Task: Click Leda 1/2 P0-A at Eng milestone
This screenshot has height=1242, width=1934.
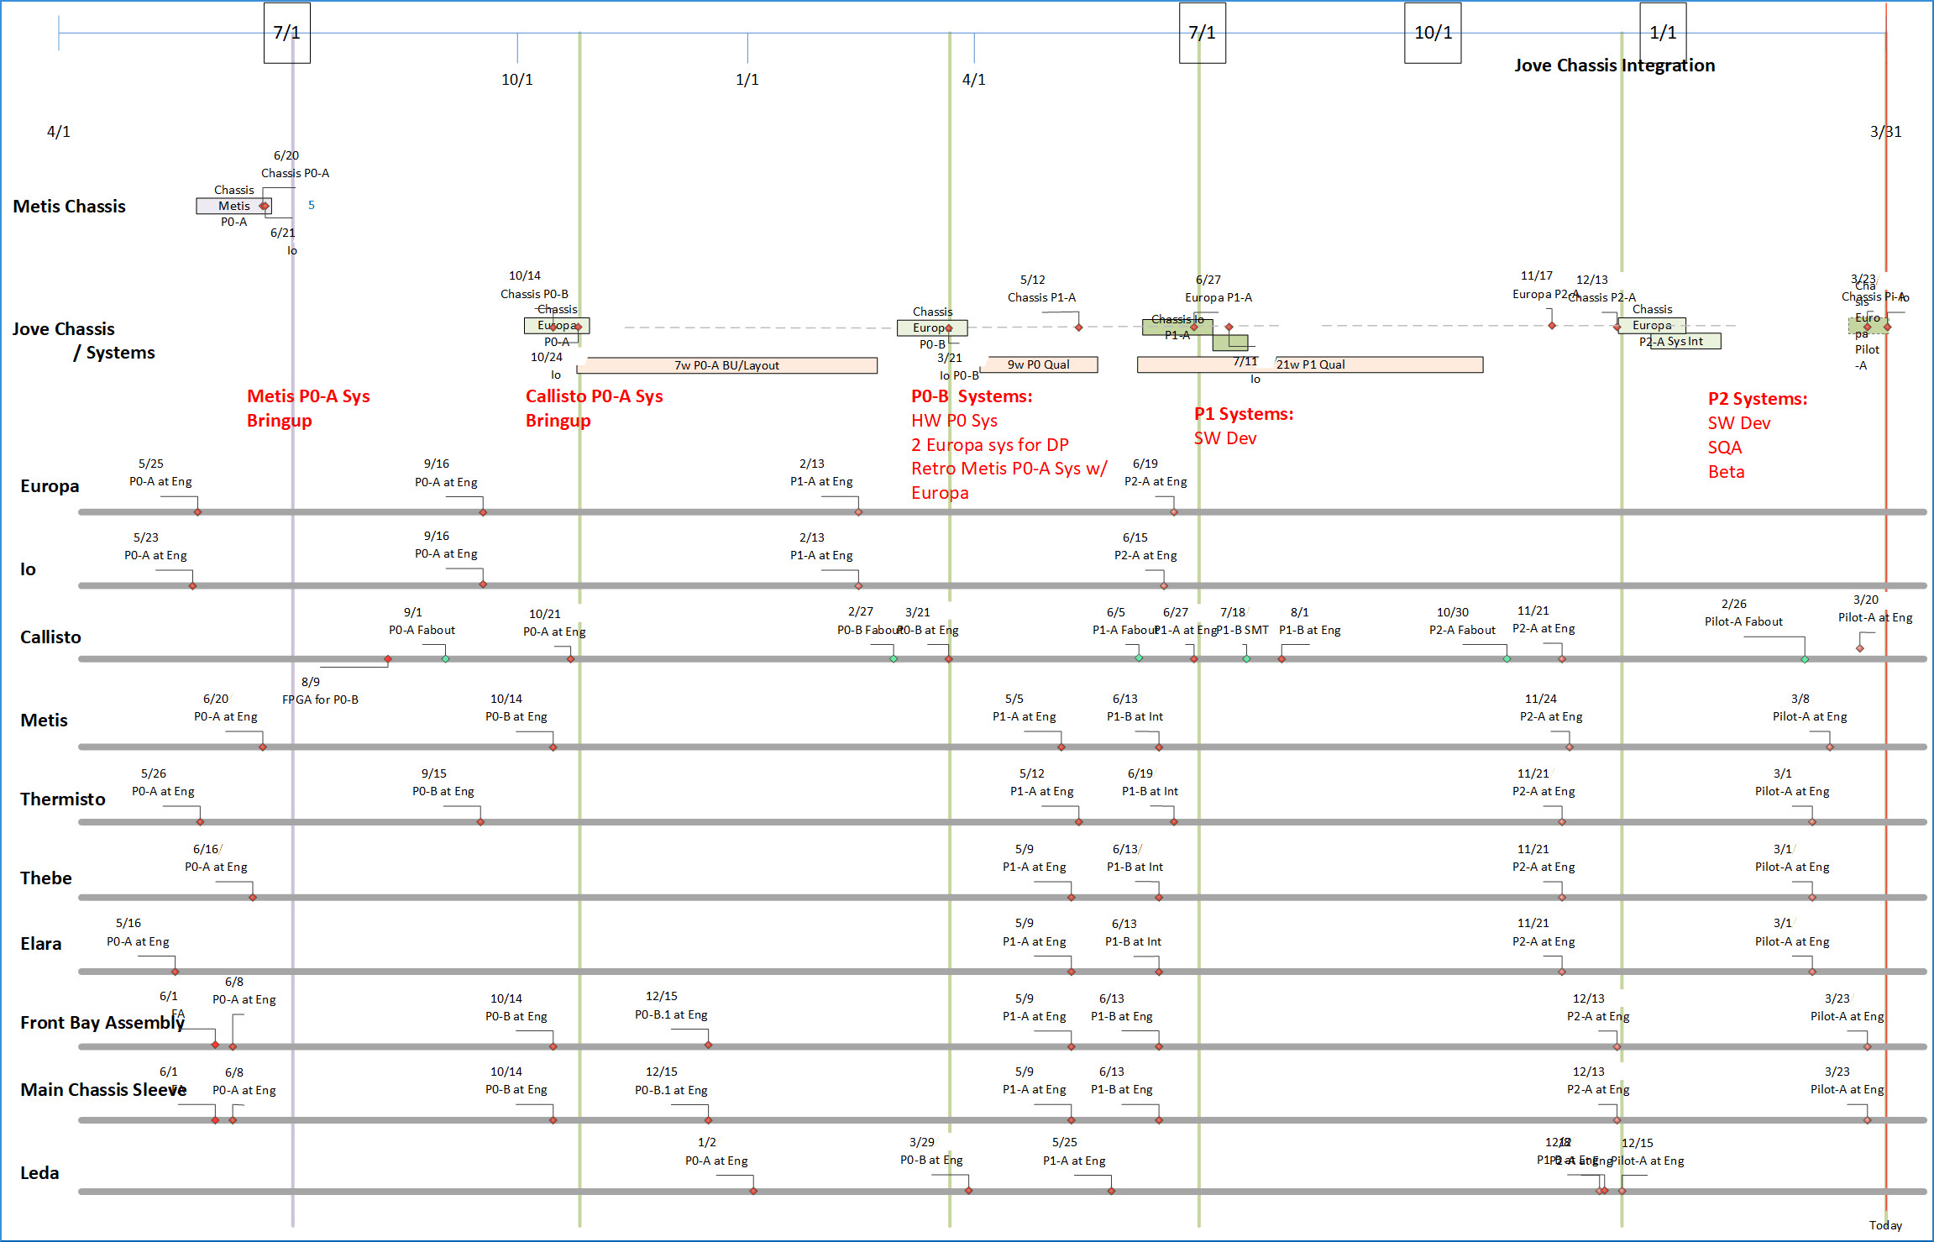Action: tap(753, 1191)
